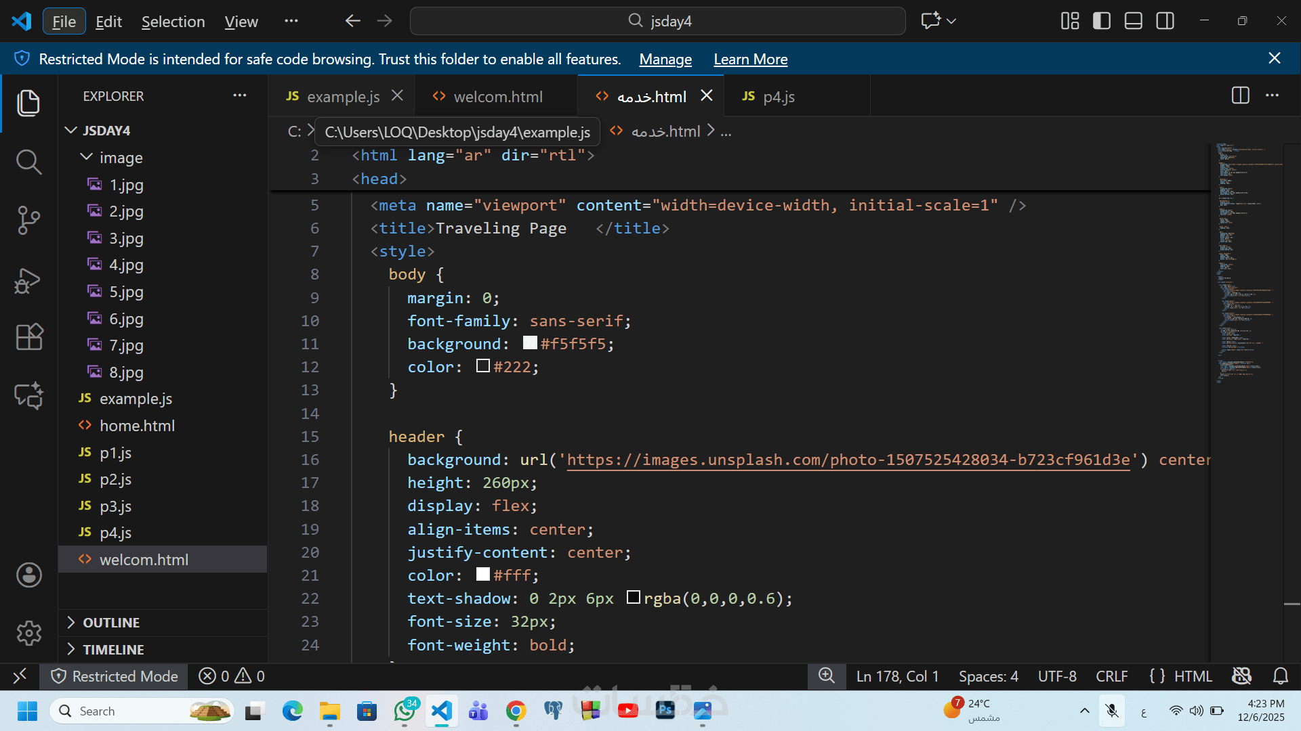
Task: Click the split editor right icon
Action: [x=1240, y=95]
